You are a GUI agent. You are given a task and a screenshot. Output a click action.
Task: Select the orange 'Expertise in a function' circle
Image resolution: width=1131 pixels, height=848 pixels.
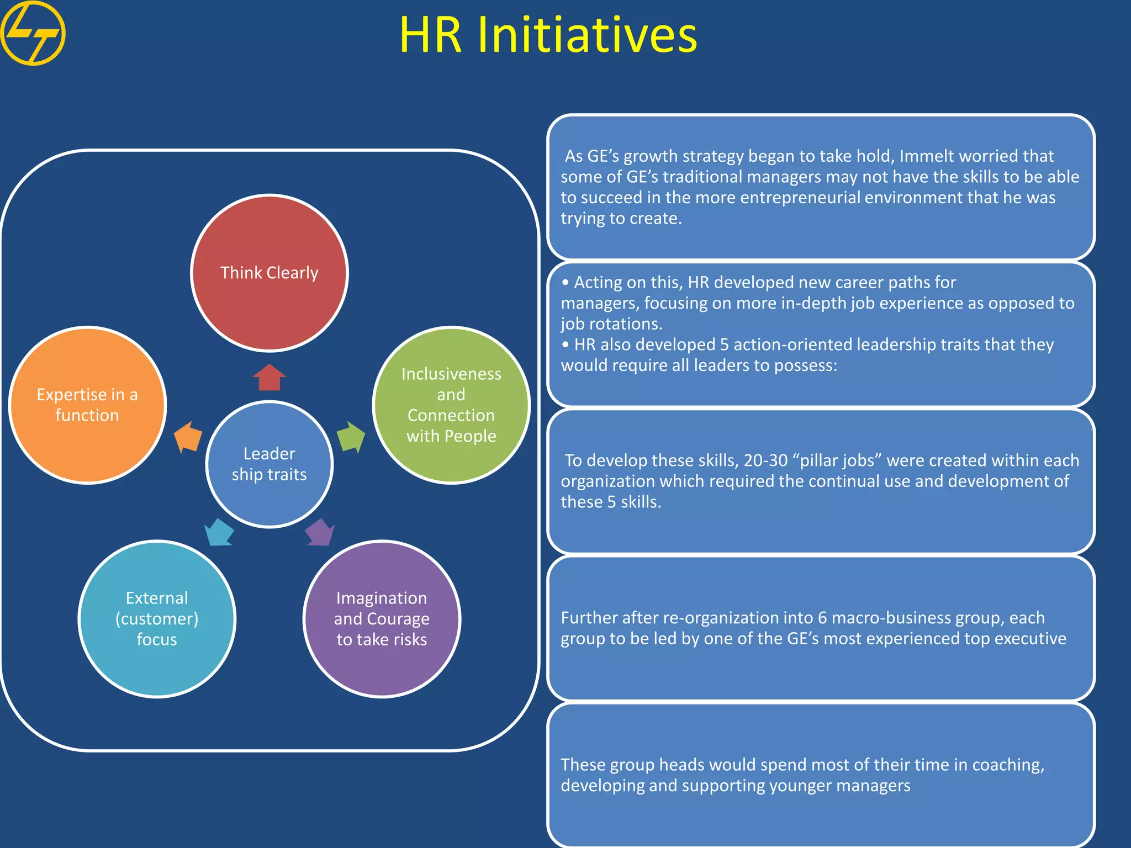[x=87, y=405]
